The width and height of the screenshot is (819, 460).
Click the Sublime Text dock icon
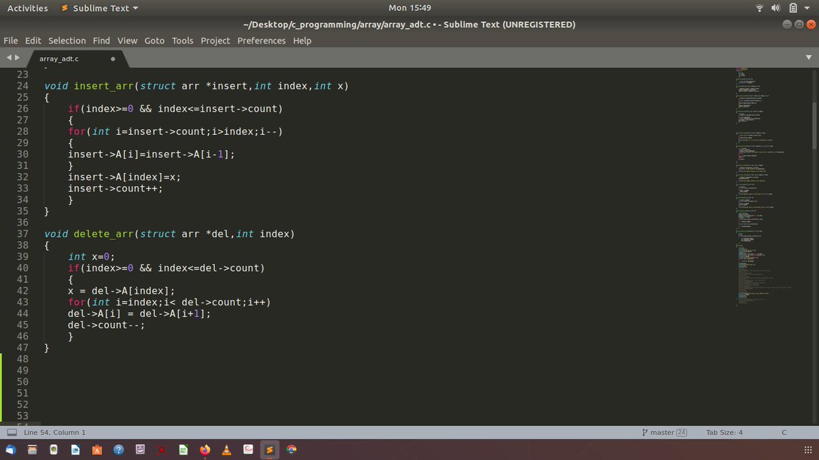point(270,450)
